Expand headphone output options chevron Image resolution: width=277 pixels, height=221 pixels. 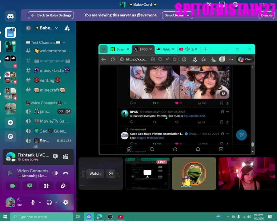[x=56, y=202]
